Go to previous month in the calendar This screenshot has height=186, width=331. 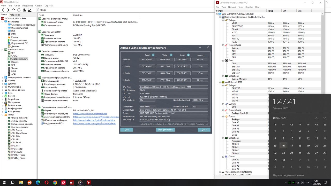click(x=317, y=118)
